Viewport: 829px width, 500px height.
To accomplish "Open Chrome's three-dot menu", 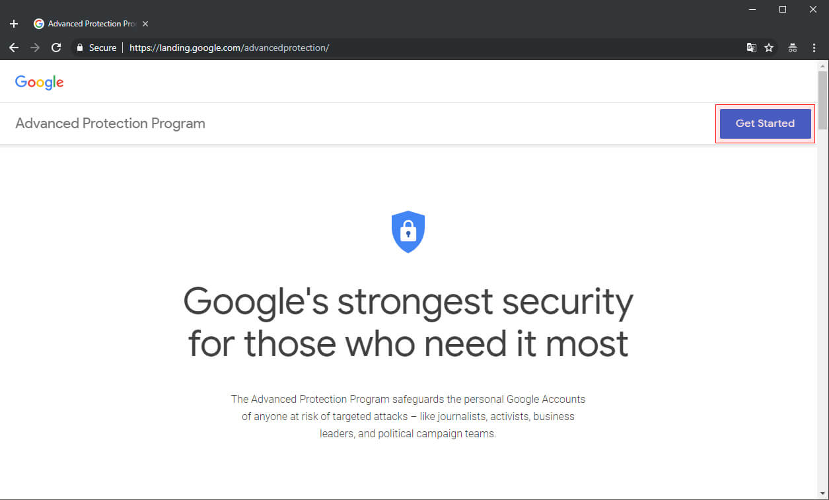I will (814, 47).
